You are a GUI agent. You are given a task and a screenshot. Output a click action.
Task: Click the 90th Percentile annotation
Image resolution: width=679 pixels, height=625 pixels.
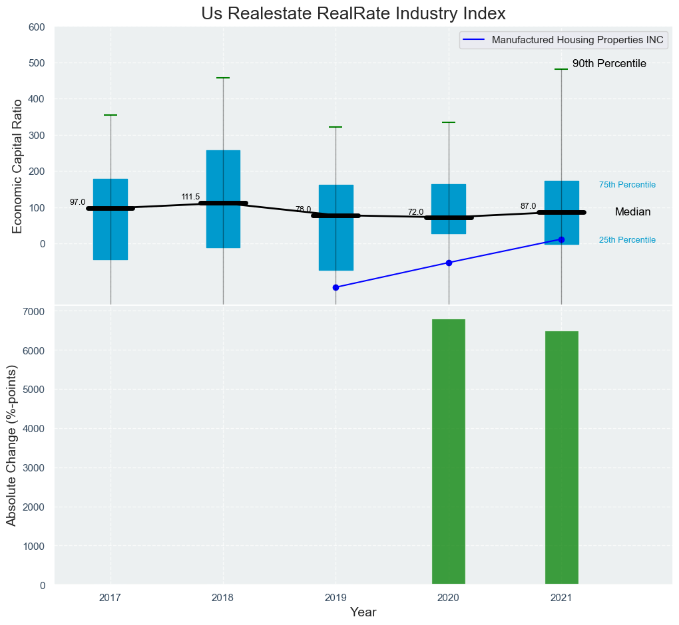click(x=609, y=64)
